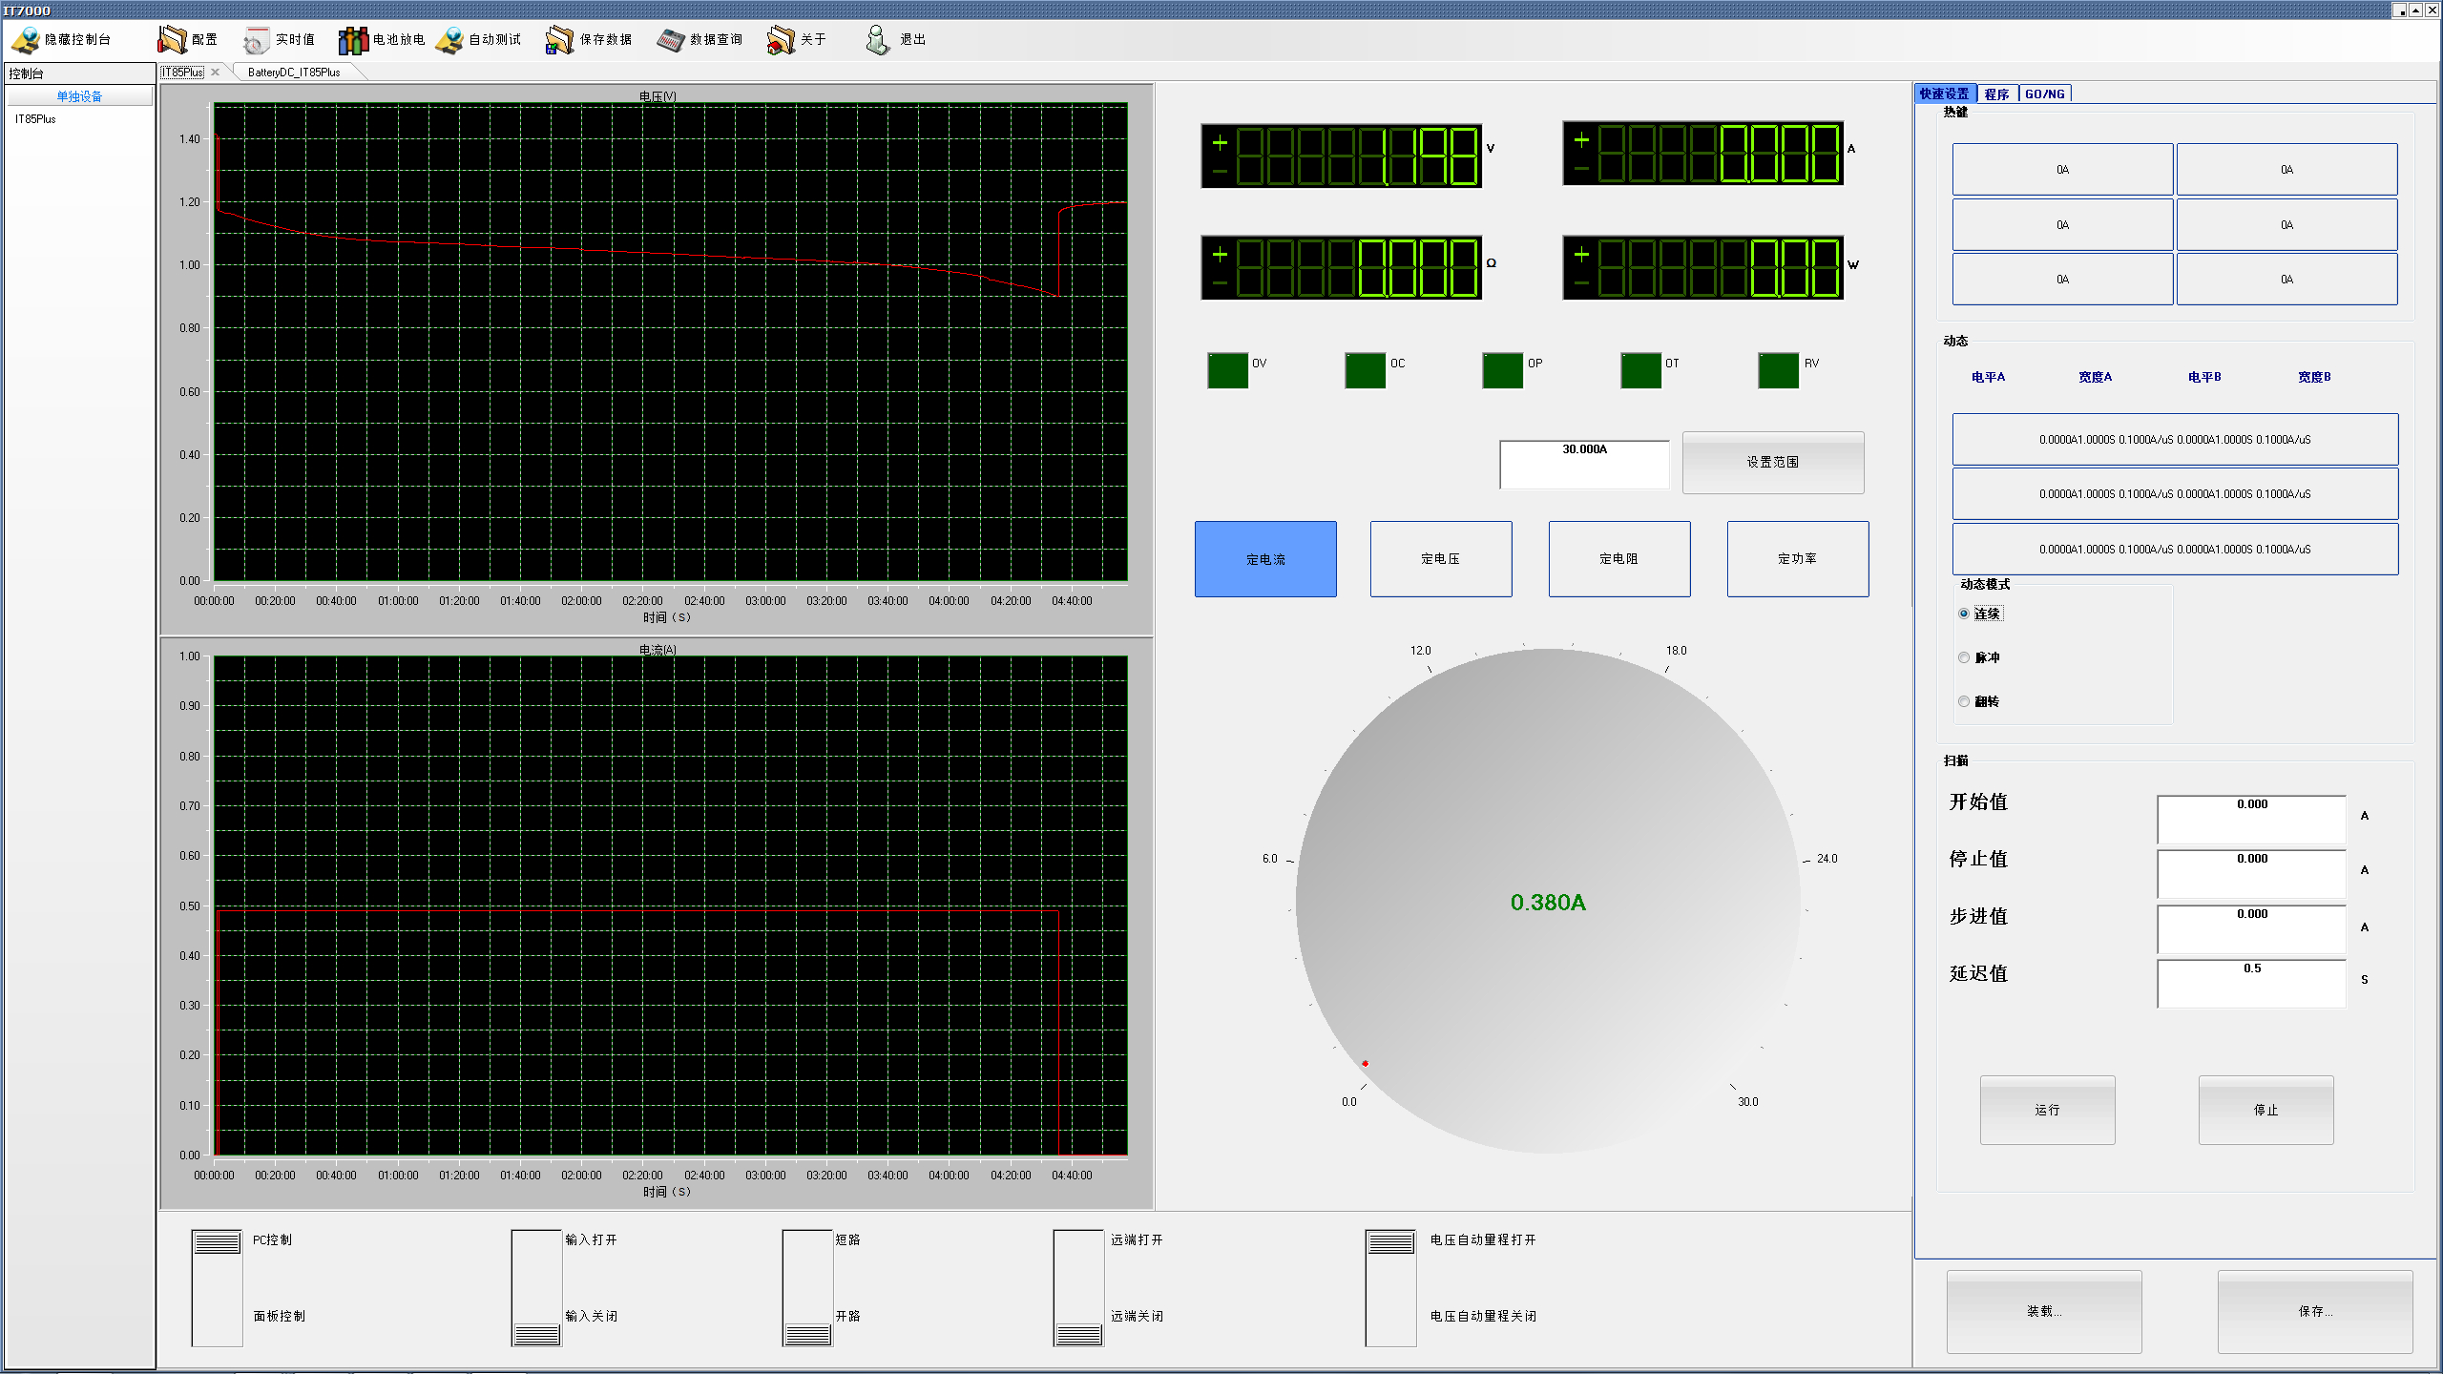2443x1374 pixels.
Task: Toggle the 短路 / 开路 switch
Action: pos(807,1288)
